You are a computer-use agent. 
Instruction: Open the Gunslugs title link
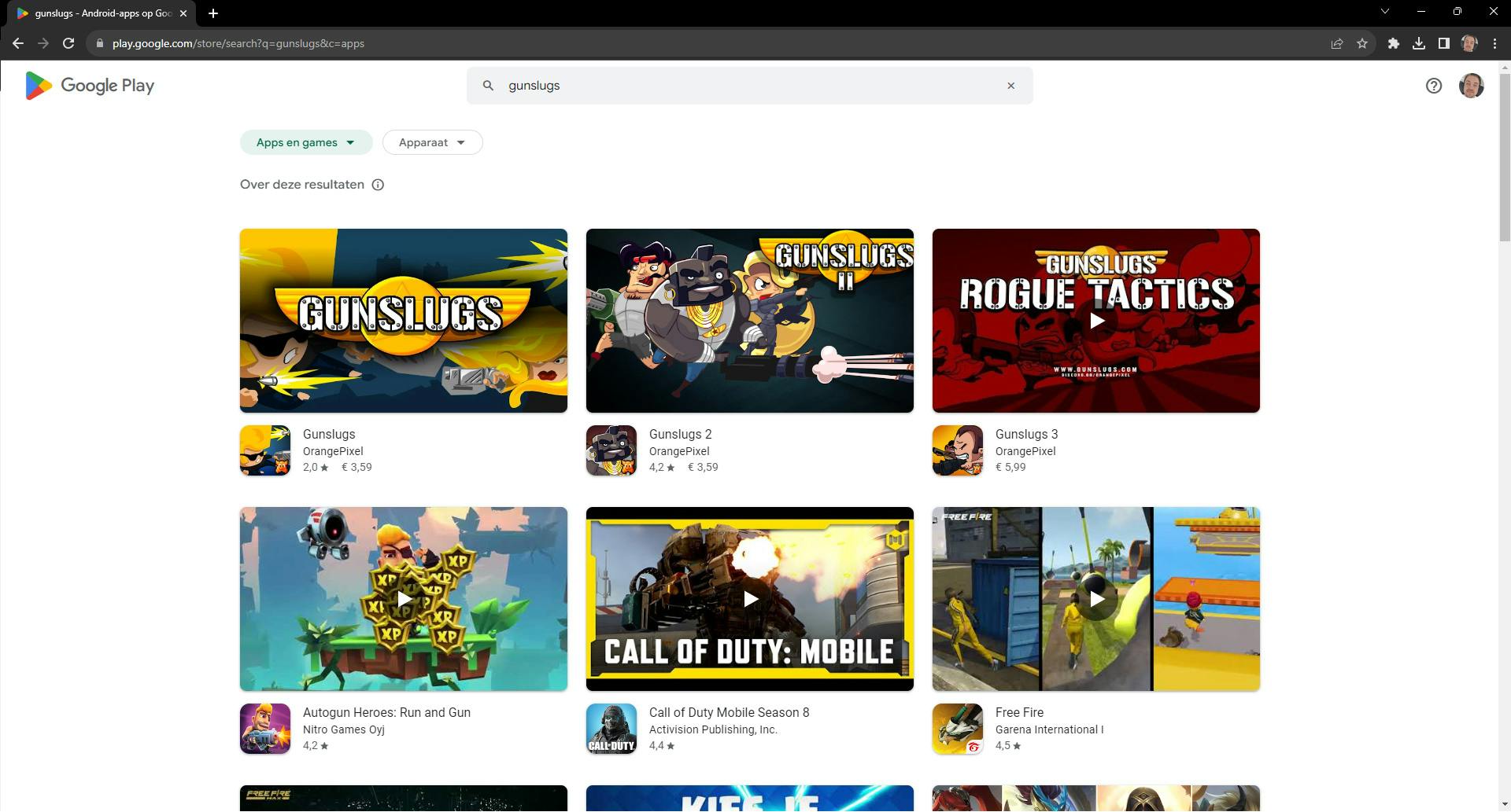329,434
